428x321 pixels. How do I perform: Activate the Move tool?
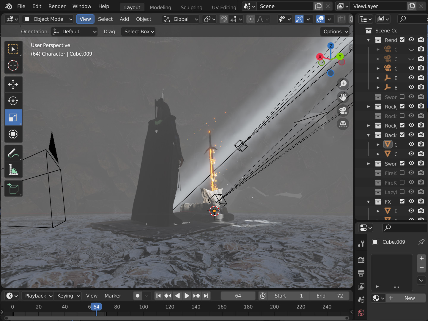pyautogui.click(x=13, y=84)
